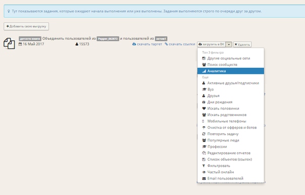The width and height of the screenshot is (305, 195).
Task: Click the Удалить button
Action: pyautogui.click(x=242, y=45)
